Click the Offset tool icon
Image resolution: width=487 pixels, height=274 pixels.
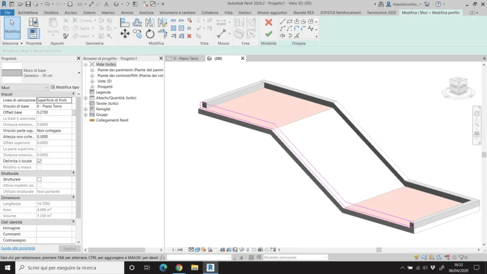point(137,22)
